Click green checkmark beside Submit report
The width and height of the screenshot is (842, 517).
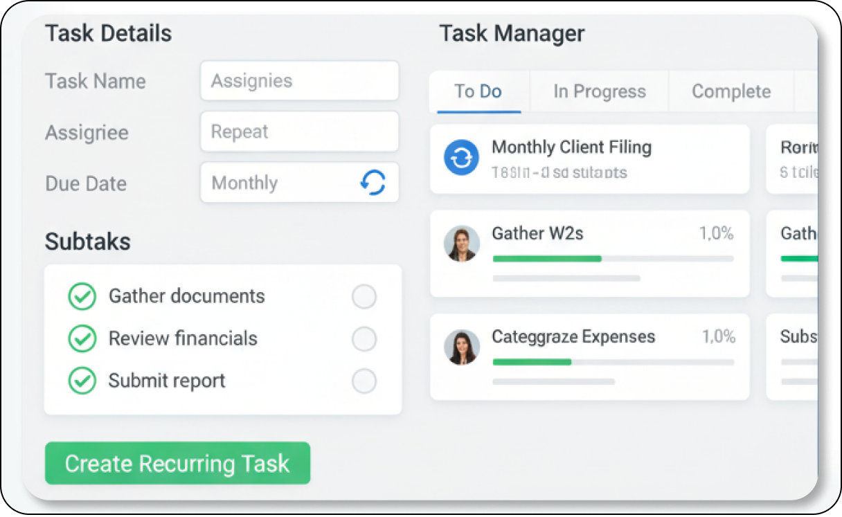tap(82, 381)
